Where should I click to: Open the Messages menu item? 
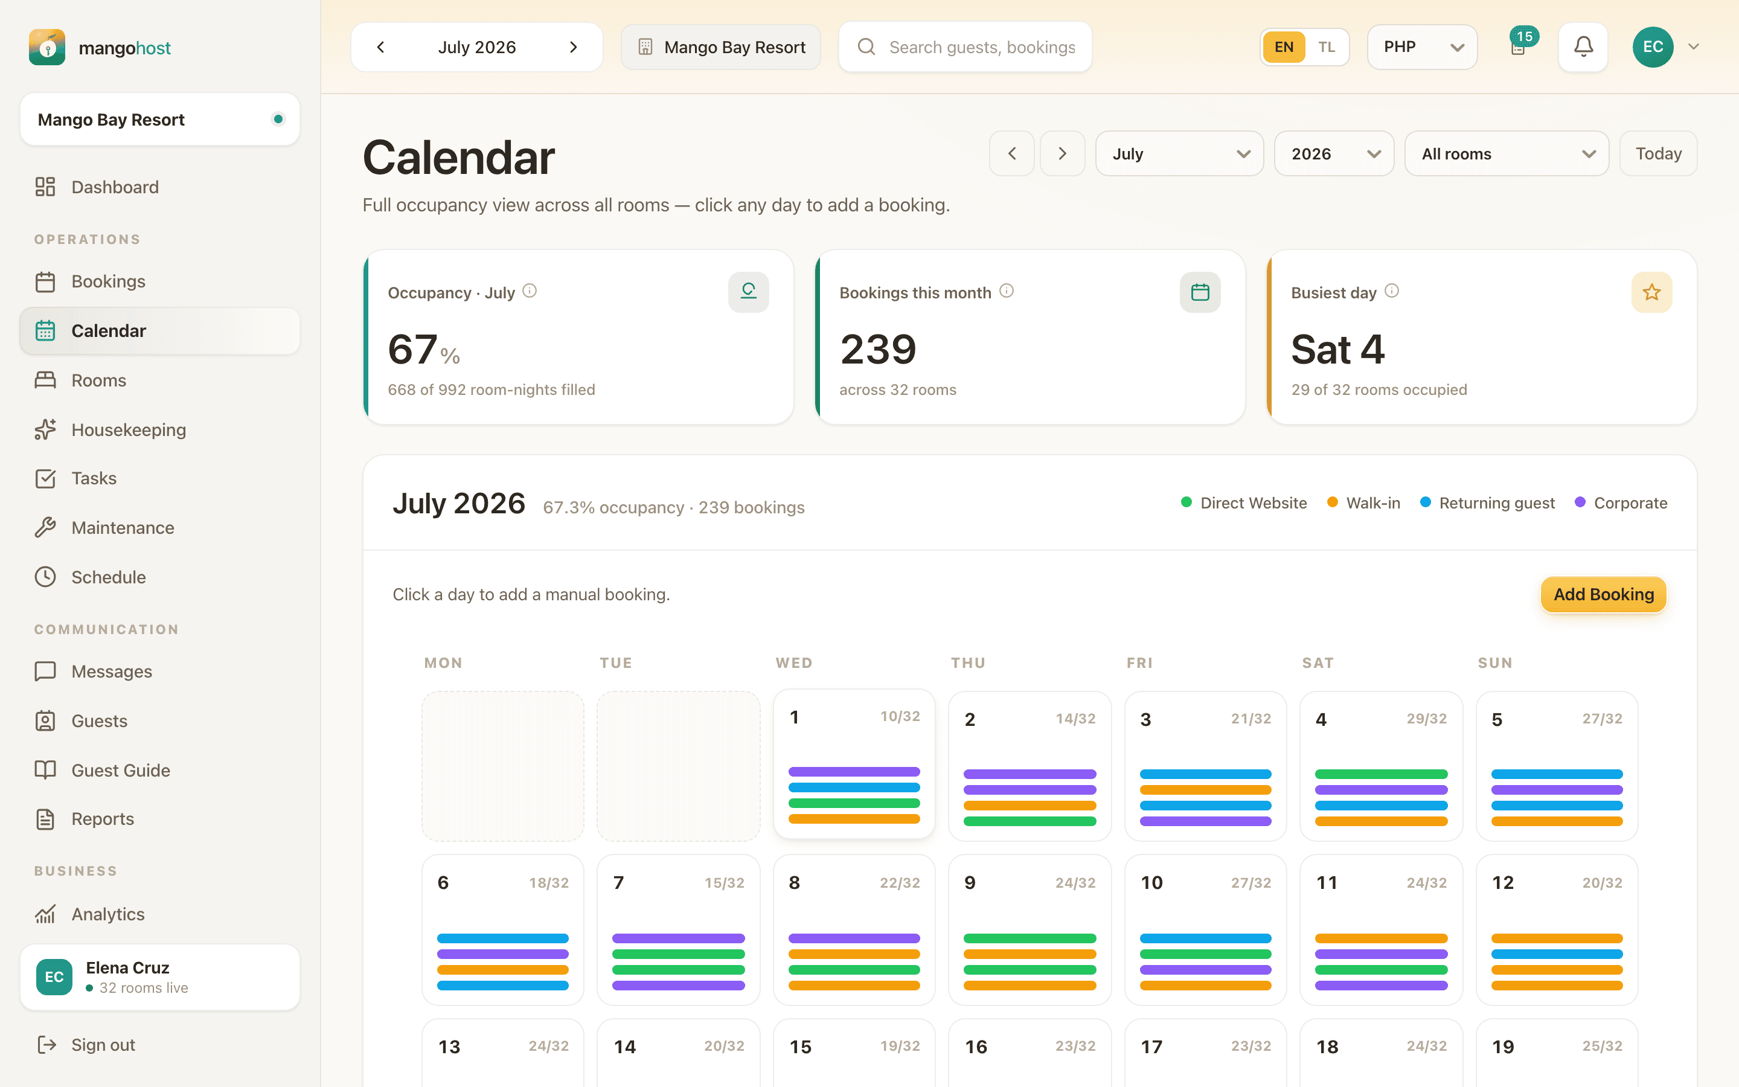[159, 672]
